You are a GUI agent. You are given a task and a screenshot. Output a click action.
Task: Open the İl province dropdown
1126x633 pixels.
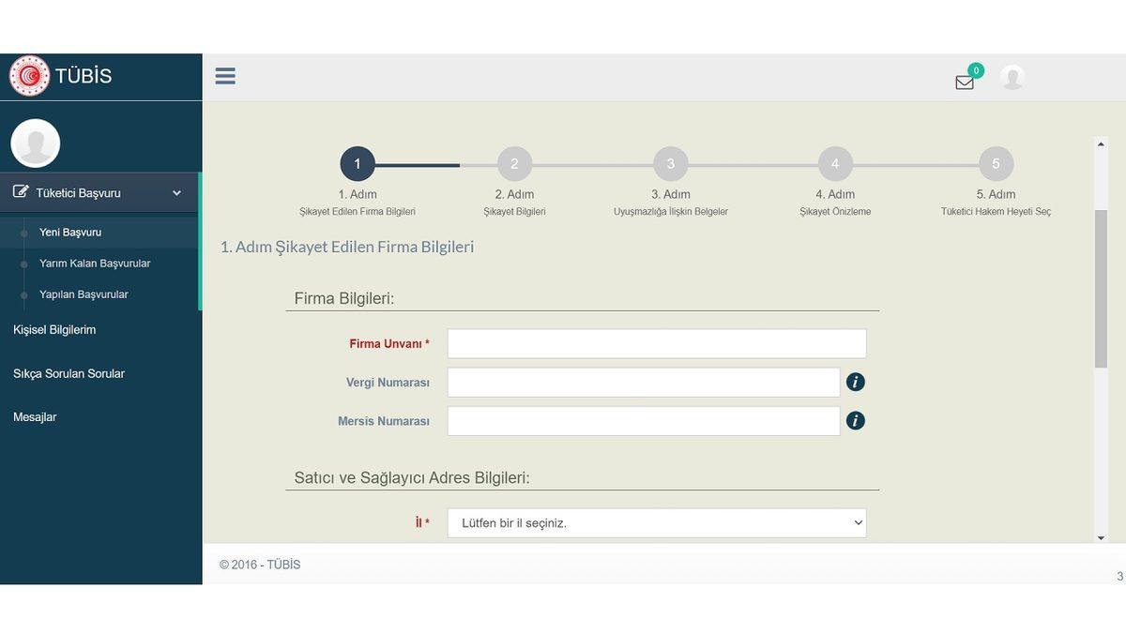pos(656,523)
